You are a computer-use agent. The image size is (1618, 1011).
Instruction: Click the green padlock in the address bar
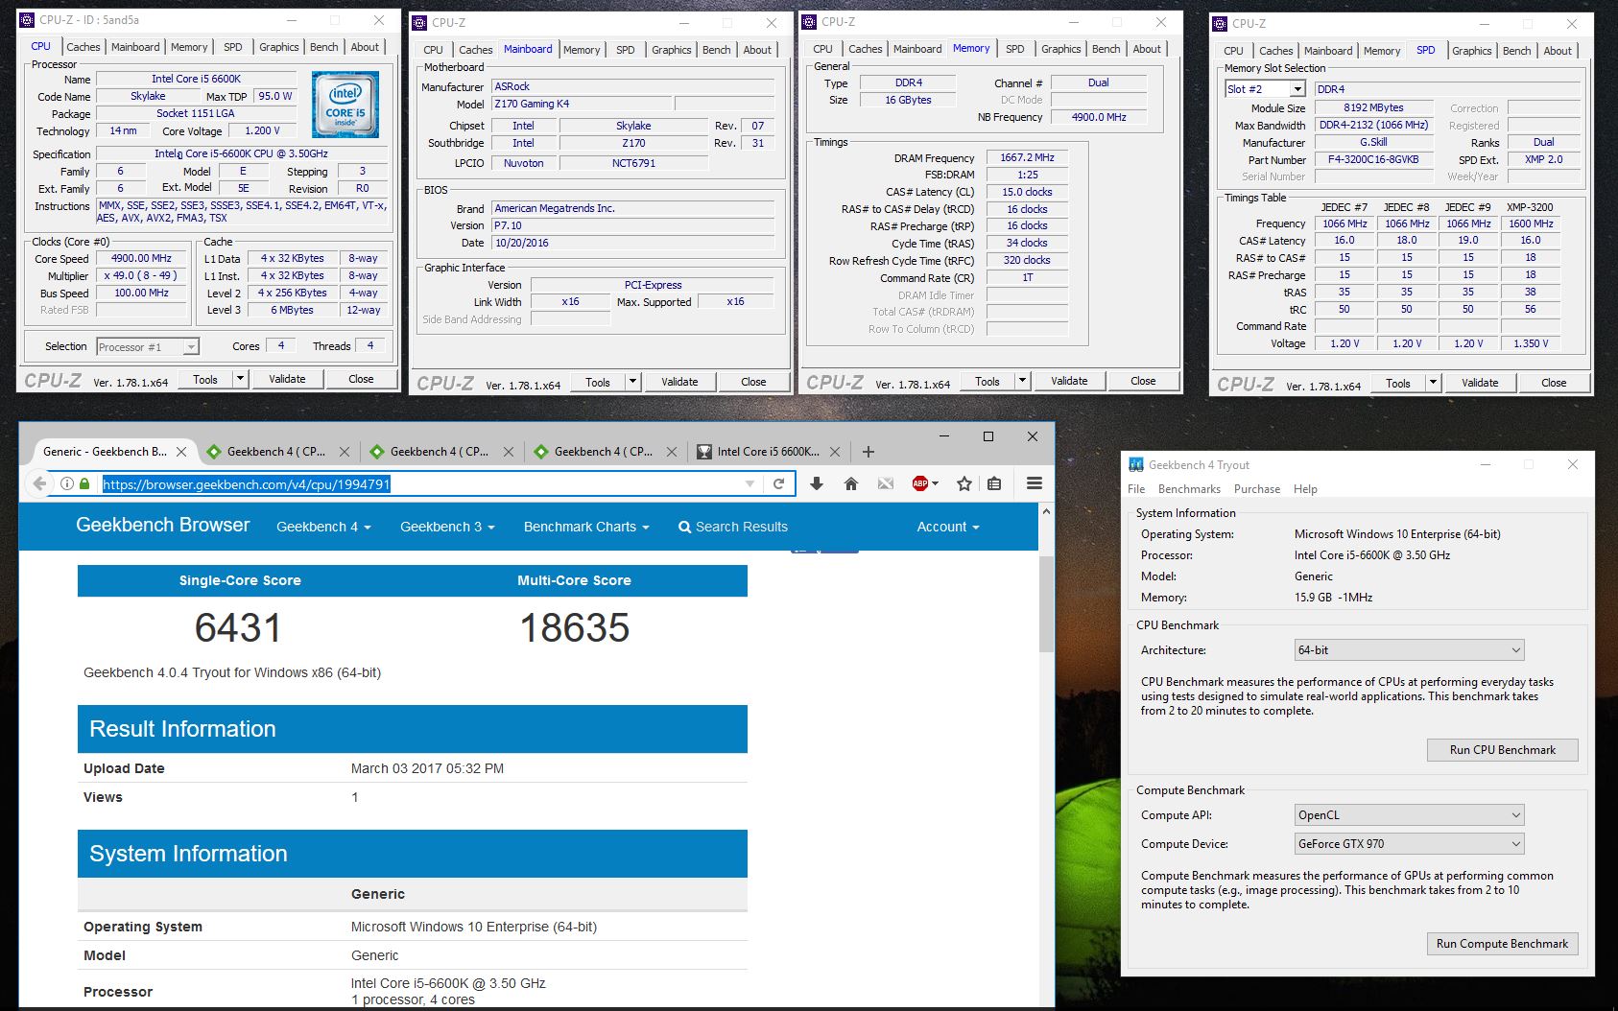[84, 483]
